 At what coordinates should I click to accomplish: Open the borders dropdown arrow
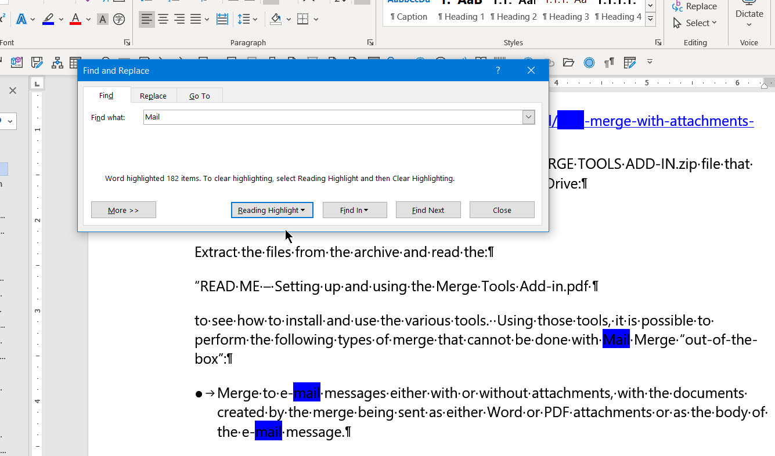pyautogui.click(x=316, y=19)
